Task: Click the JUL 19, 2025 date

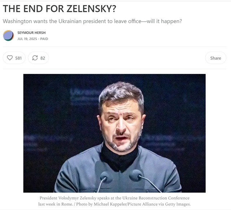Action: coord(27,39)
